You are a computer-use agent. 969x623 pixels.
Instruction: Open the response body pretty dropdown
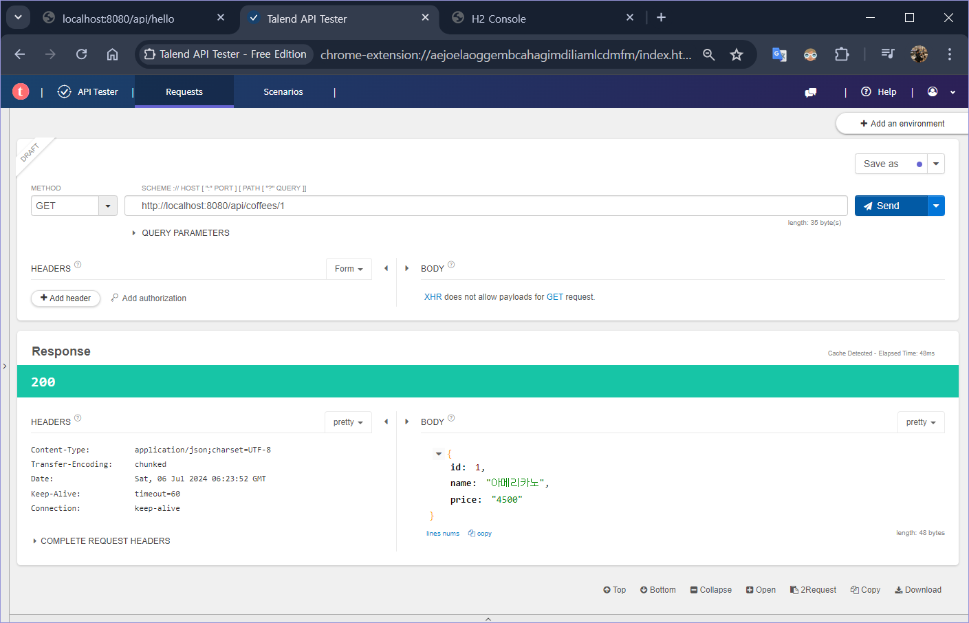tap(921, 422)
